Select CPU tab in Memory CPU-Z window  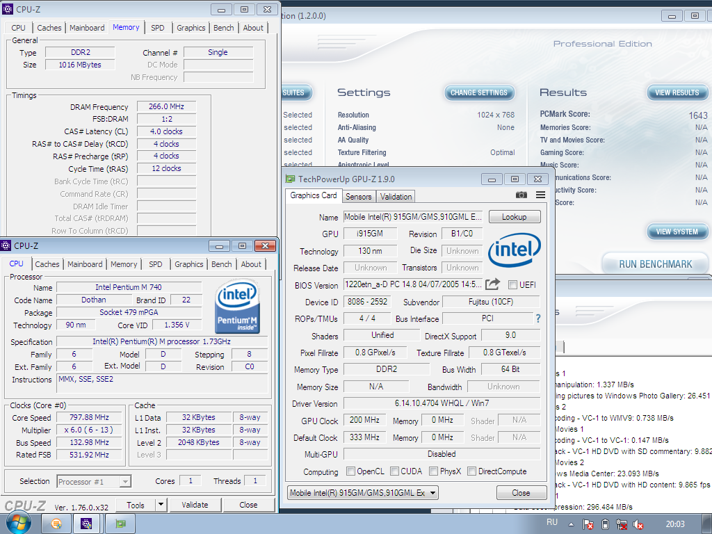coord(18,28)
